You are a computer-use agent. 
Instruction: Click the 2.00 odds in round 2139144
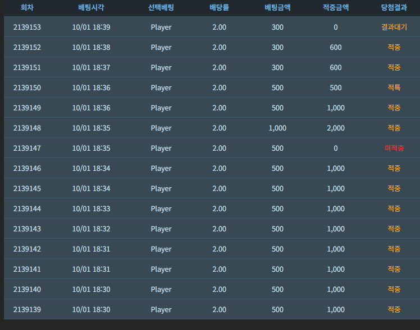(x=219, y=209)
